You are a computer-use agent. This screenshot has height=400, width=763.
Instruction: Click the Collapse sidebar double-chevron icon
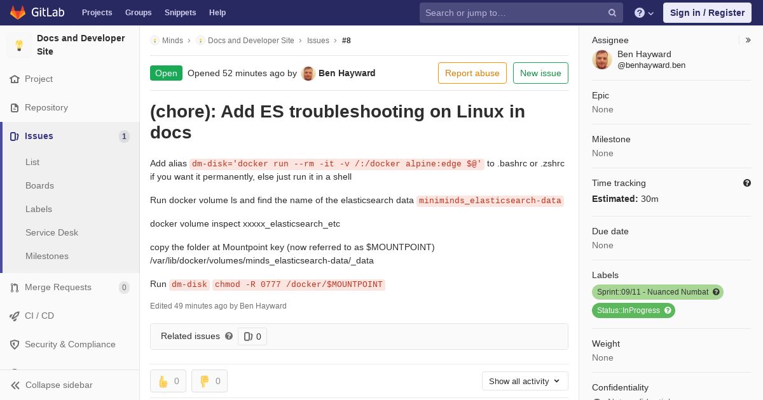coord(15,385)
